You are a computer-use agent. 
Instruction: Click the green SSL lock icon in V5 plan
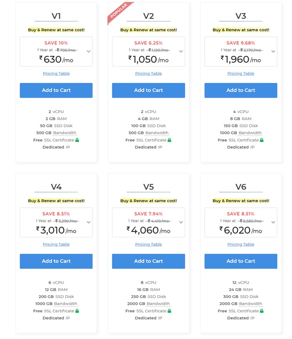click(169, 311)
